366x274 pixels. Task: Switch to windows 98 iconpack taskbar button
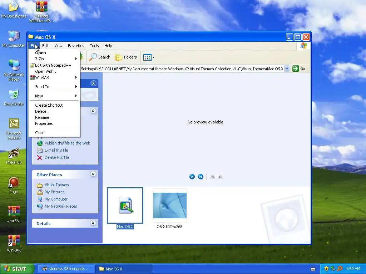66,269
